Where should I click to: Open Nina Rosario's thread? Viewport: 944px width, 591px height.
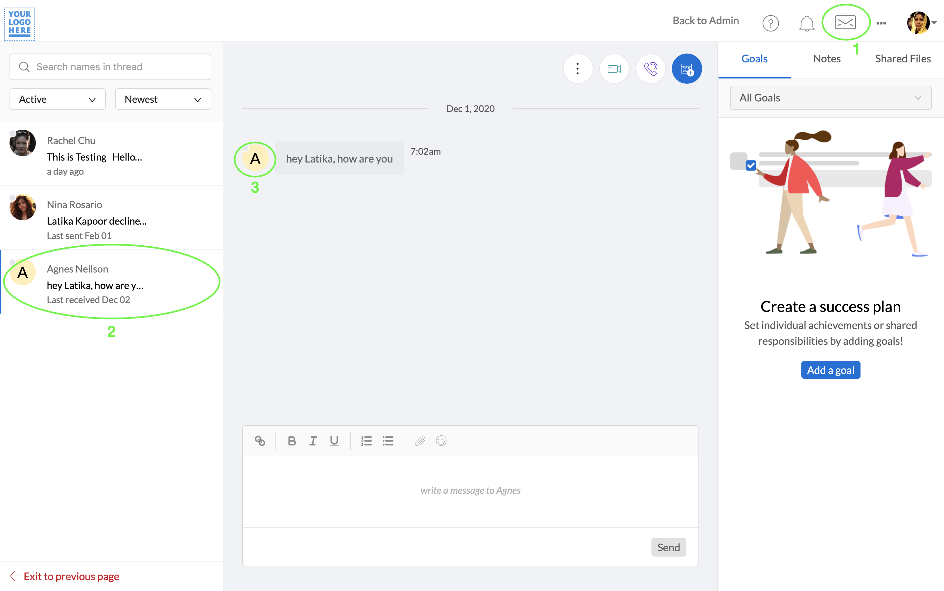click(x=112, y=218)
